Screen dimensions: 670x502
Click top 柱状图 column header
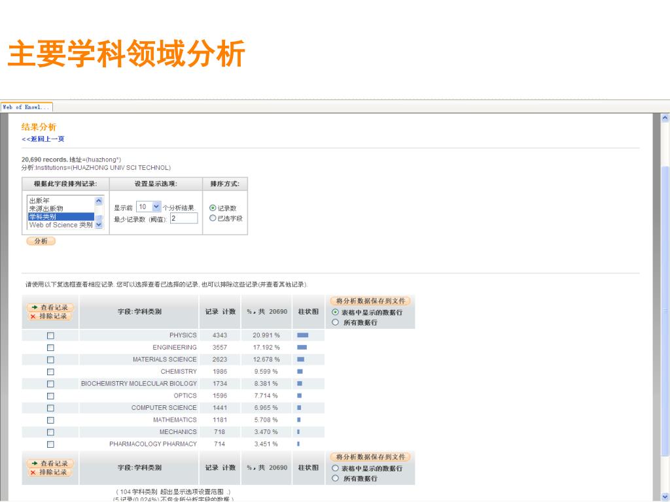click(308, 312)
